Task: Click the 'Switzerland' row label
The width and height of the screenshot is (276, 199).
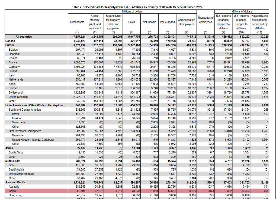Action: pyautogui.click(x=16, y=92)
